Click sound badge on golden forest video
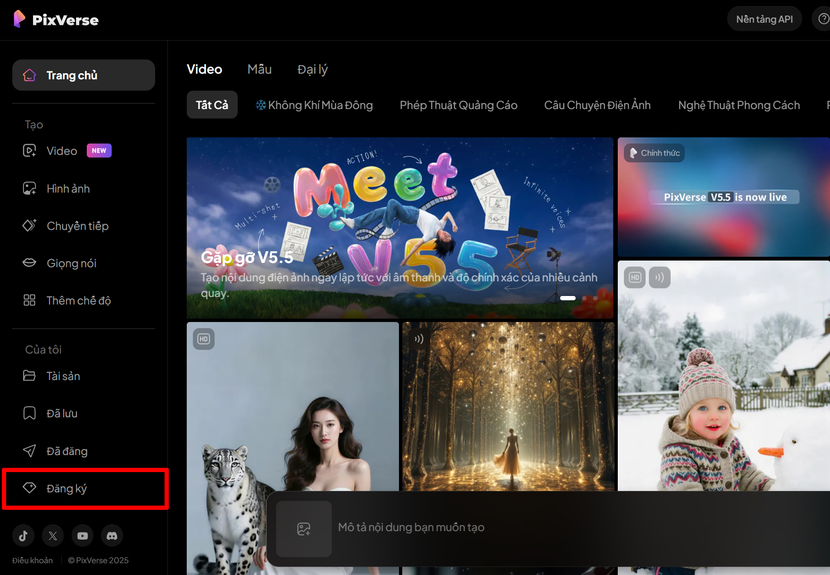830x575 pixels. tap(419, 339)
